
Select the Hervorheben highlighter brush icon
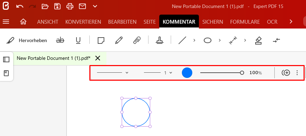tap(10, 41)
